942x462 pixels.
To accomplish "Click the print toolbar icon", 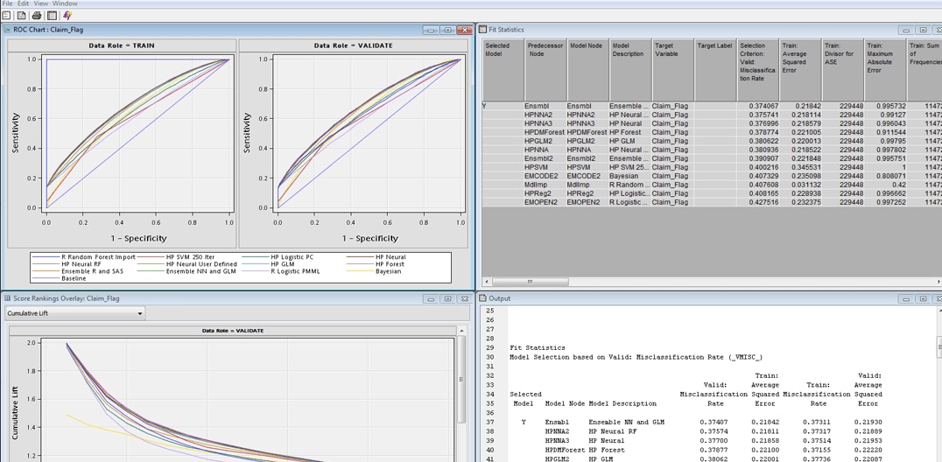I will (37, 15).
